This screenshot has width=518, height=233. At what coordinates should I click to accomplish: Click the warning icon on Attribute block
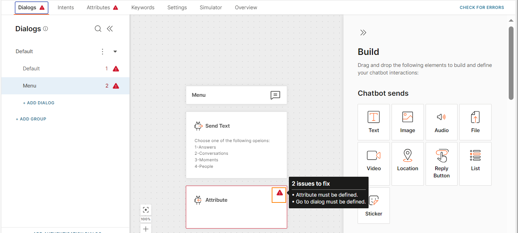click(279, 193)
